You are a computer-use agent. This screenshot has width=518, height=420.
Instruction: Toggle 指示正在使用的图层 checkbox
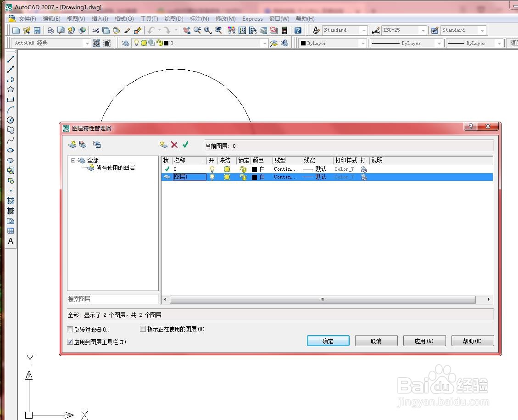click(143, 329)
